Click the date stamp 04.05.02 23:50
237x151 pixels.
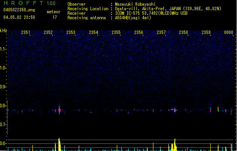(x=19, y=17)
